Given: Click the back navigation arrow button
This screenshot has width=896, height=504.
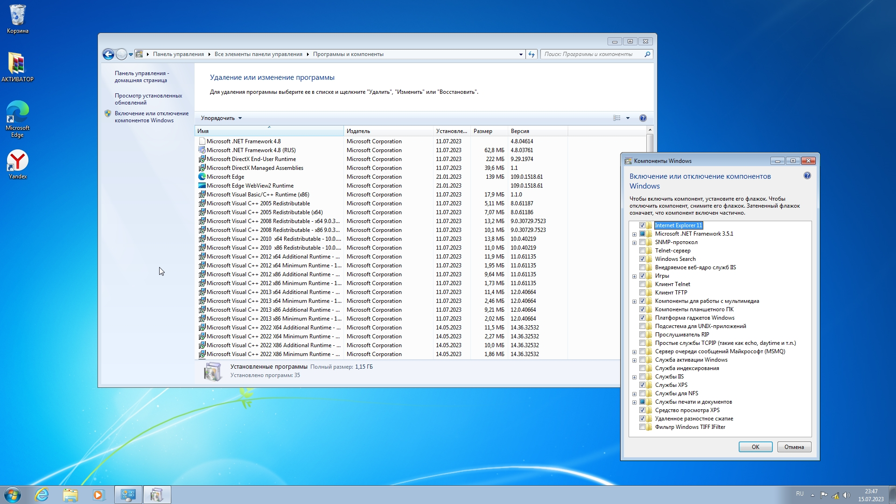Looking at the screenshot, I should tap(108, 55).
